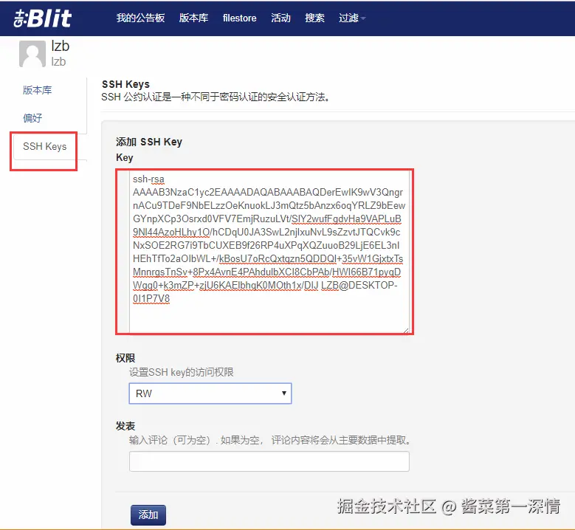Click the lzb user avatar image
The height and width of the screenshot is (530, 575).
[32, 54]
